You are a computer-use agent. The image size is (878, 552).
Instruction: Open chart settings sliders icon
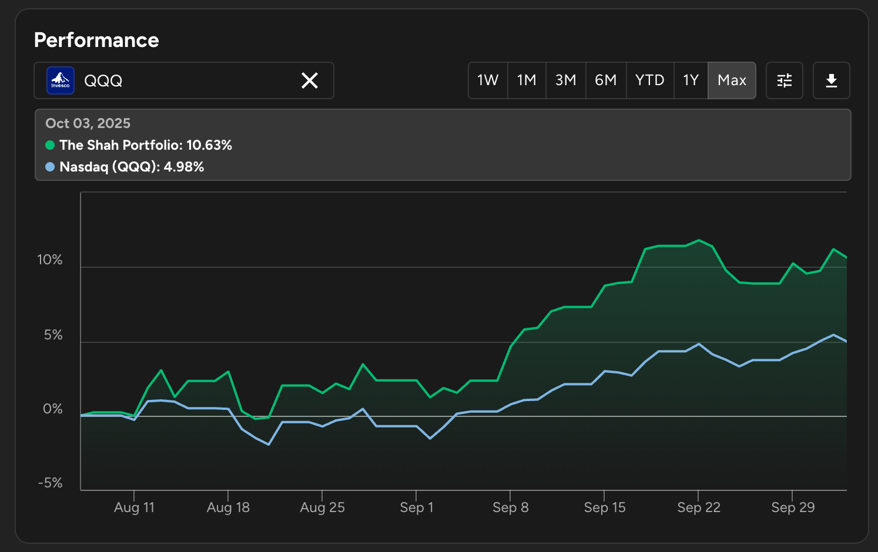785,80
